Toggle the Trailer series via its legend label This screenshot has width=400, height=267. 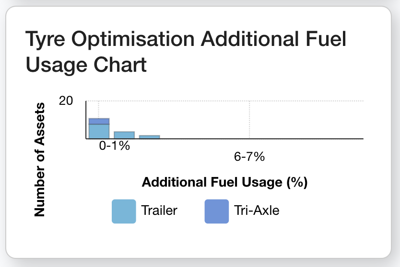tap(159, 210)
